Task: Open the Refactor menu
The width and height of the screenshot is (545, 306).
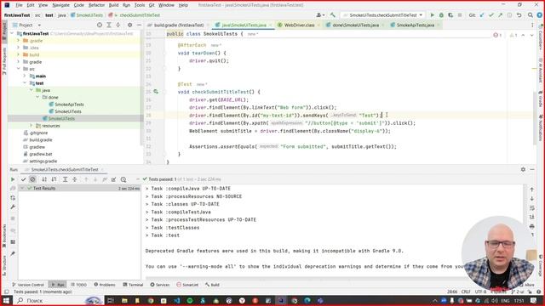Action: 96,5
